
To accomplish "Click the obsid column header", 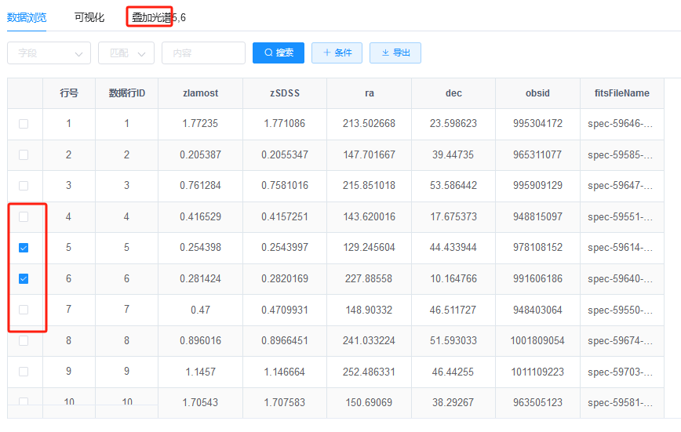I will [537, 93].
